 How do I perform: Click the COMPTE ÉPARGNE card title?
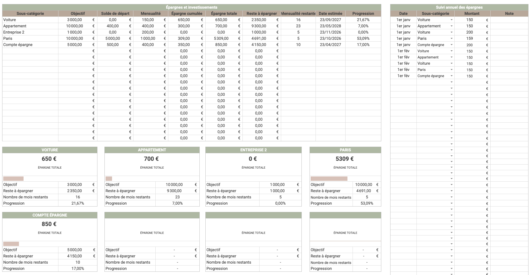pos(50,215)
